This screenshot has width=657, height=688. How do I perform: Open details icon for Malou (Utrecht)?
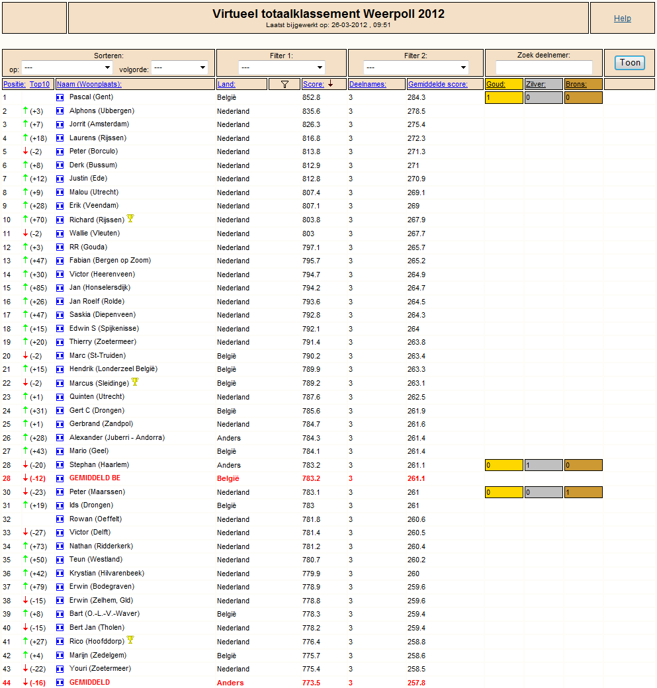[x=60, y=193]
